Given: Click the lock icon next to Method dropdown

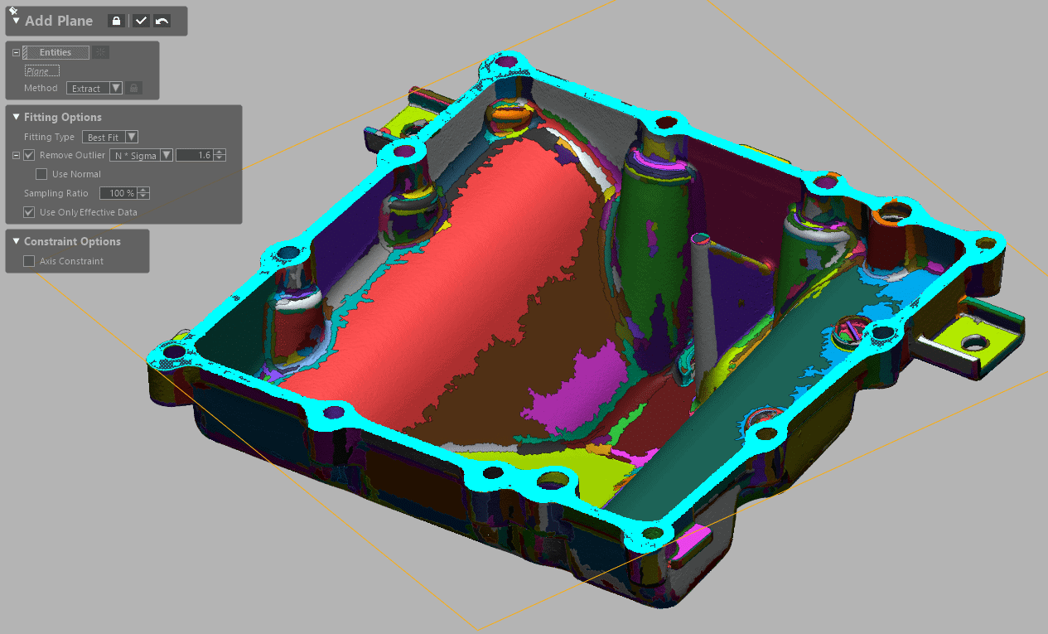Looking at the screenshot, I should pos(133,88).
